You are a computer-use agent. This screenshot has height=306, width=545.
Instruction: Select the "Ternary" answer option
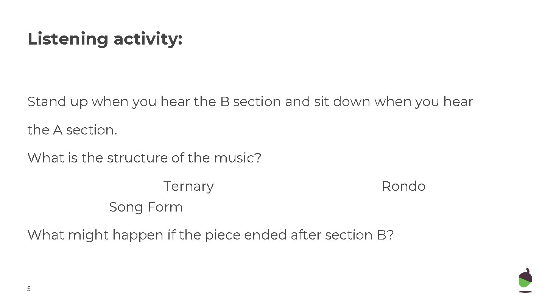tap(188, 186)
